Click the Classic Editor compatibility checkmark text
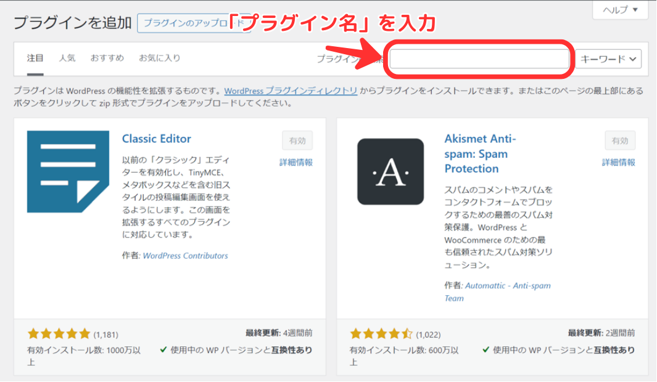This screenshot has width=657, height=382. pos(236,350)
